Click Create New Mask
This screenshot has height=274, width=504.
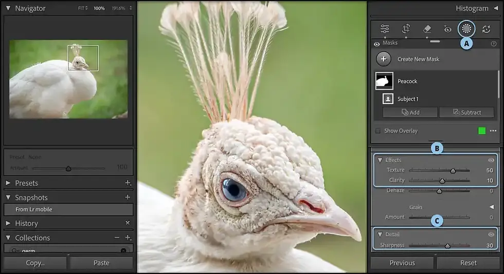418,59
